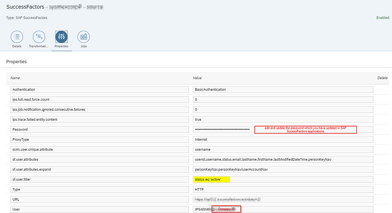The width and height of the screenshot is (392, 213).
Task: Edit the BasicAuthentication value field
Action: point(283,89)
